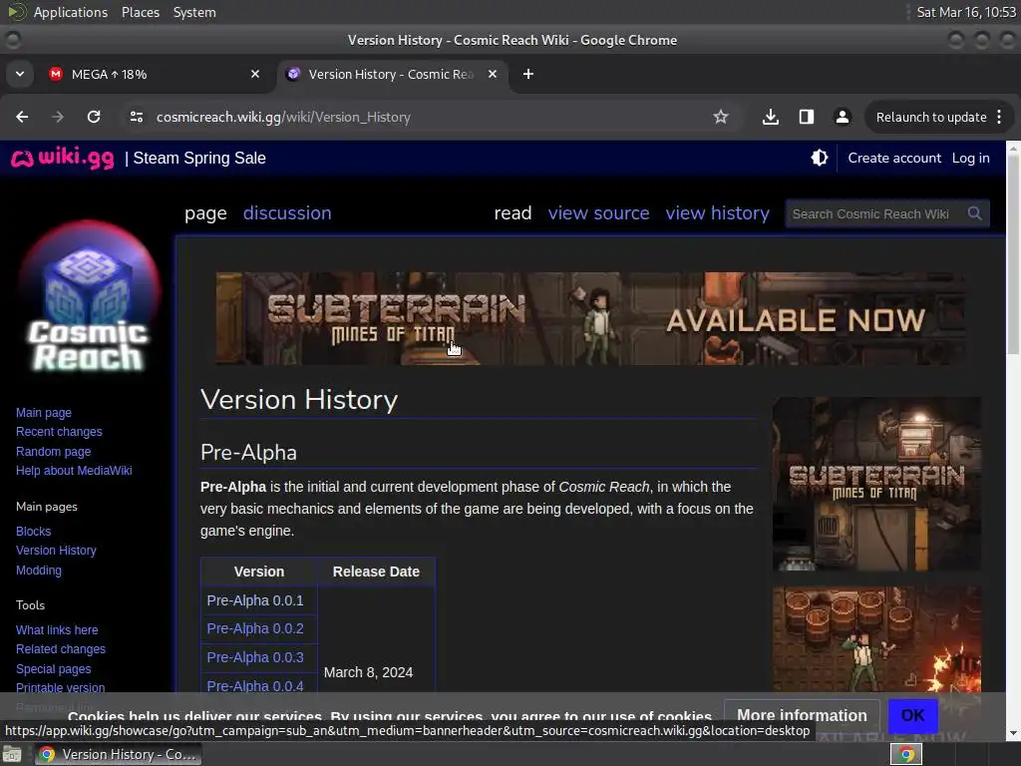The image size is (1021, 766).
Task: Accept cookies with OK button
Action: coord(913,715)
